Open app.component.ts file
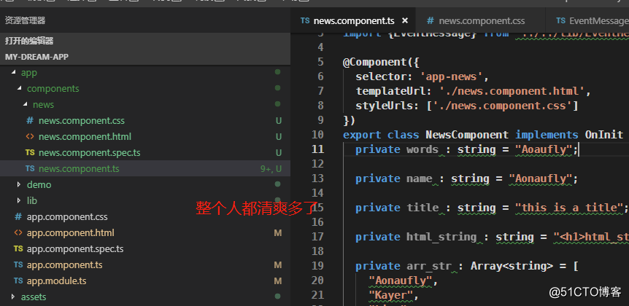The width and height of the screenshot is (629, 306). 65,264
